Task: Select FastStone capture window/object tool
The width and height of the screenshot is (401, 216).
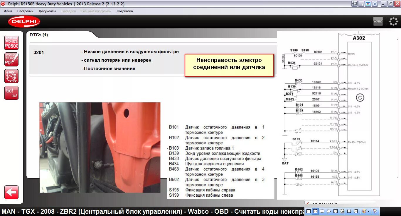Action: [315, 211]
